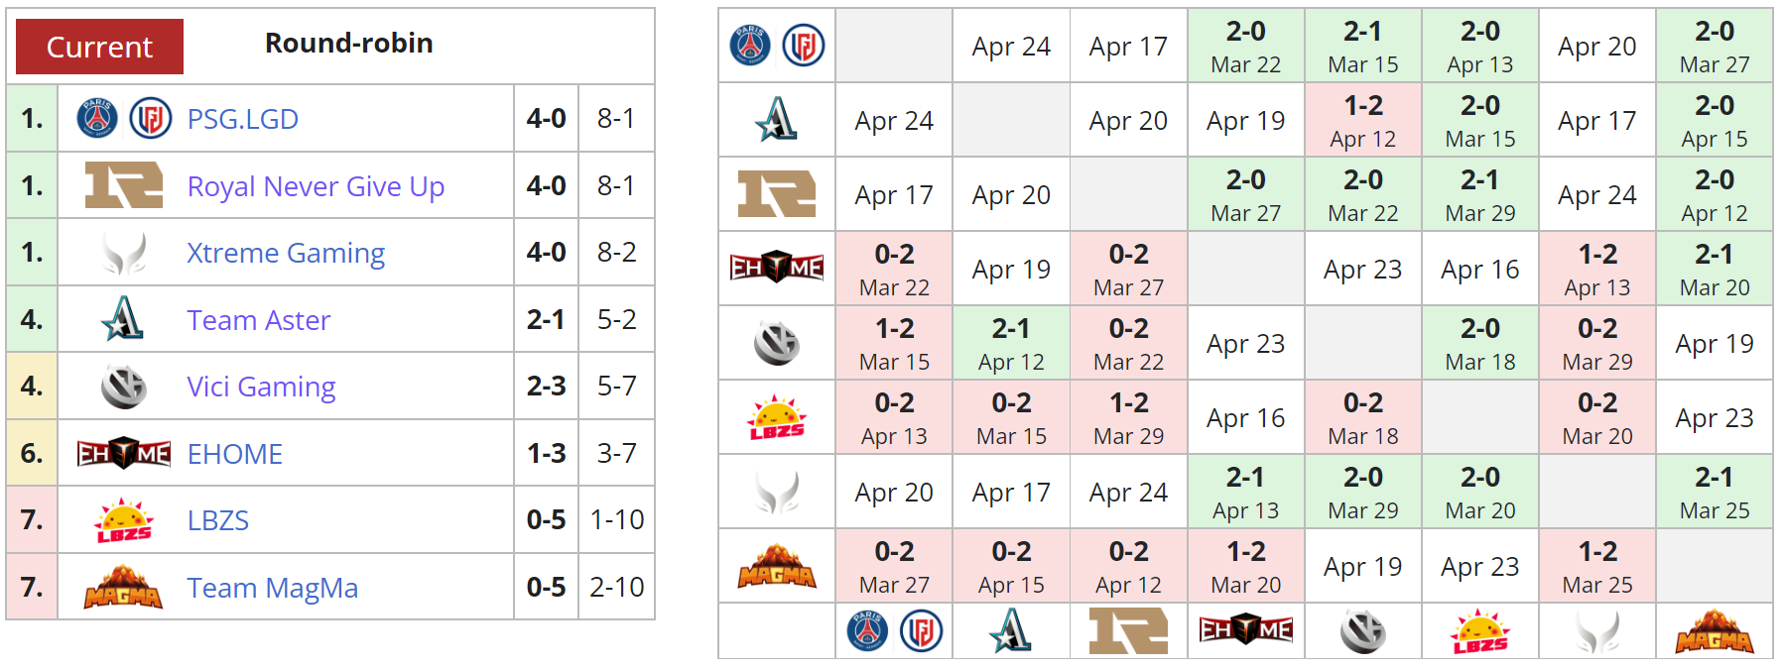Screen dimensions: 1783x668
Task: Click the Apr 16 cell in EHOME row
Action: coord(1479,269)
